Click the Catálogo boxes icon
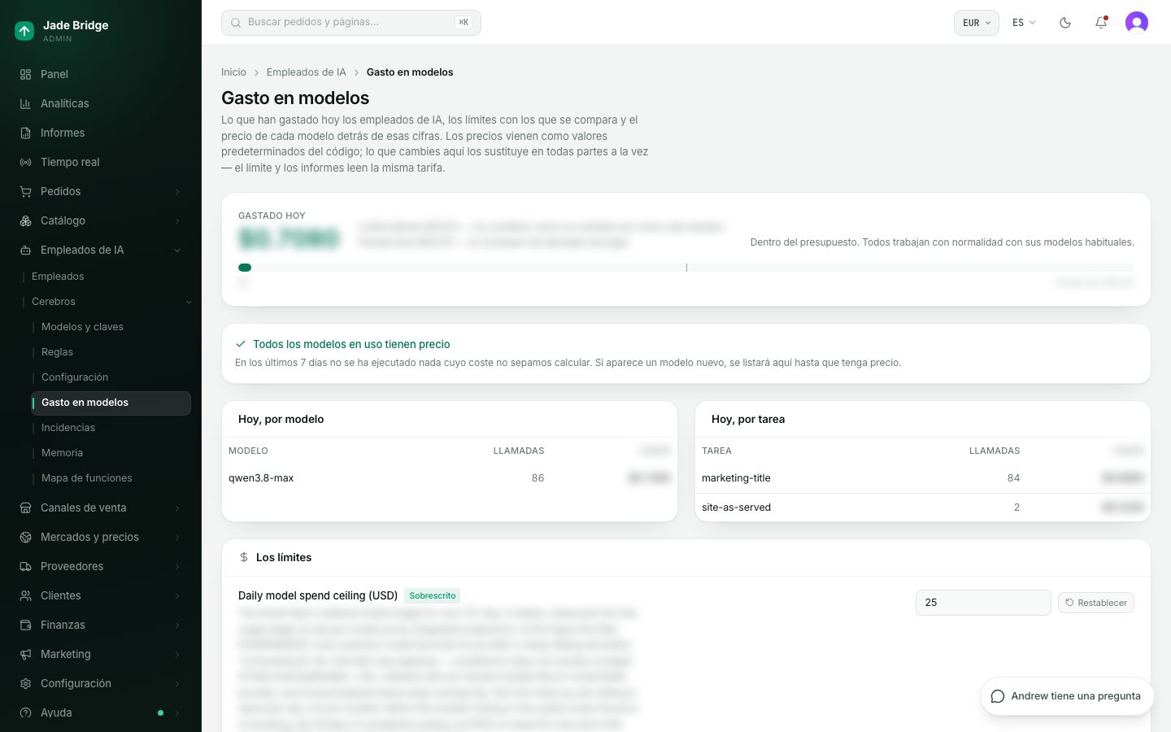The height and width of the screenshot is (732, 1171). (25, 220)
